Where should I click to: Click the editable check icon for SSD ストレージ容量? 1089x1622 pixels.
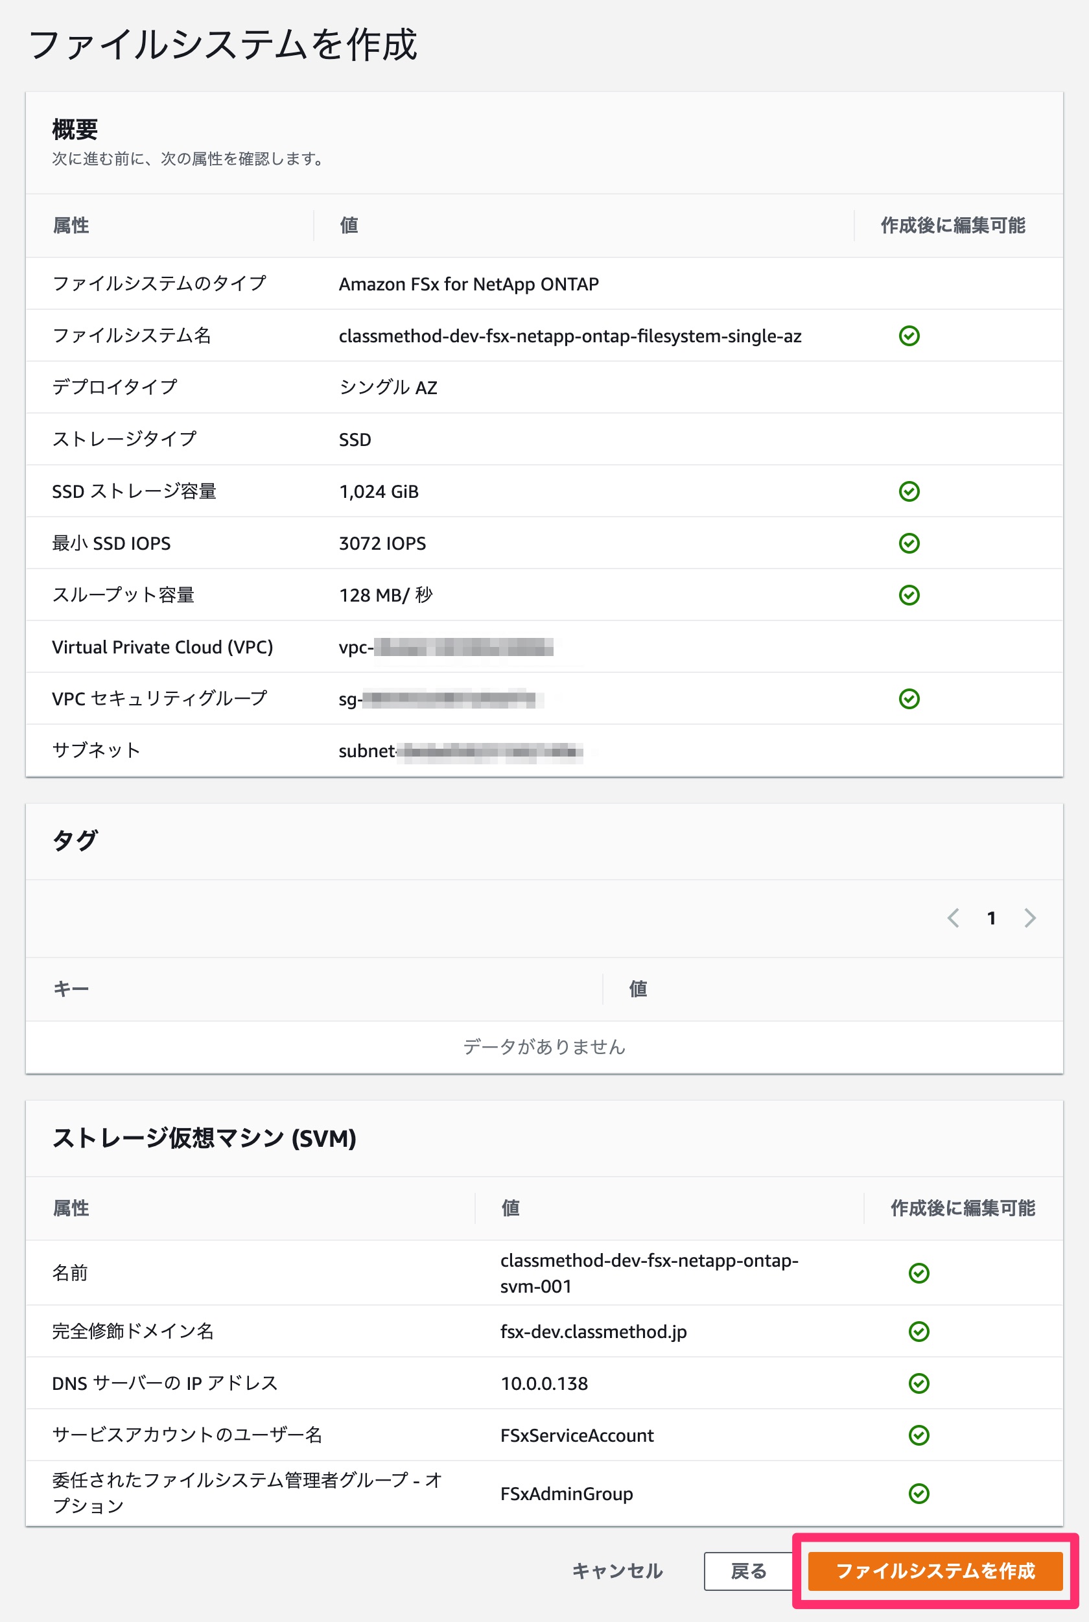click(x=909, y=491)
